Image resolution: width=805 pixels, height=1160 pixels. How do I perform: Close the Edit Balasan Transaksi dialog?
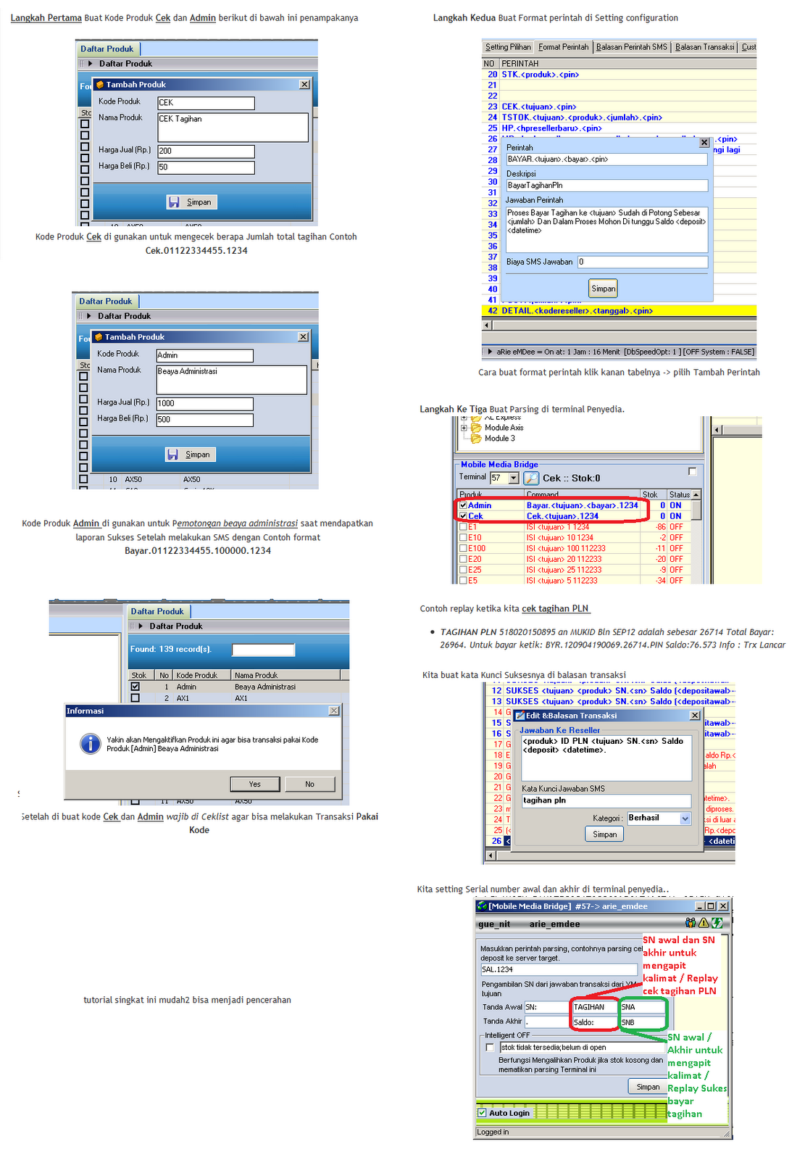point(695,716)
